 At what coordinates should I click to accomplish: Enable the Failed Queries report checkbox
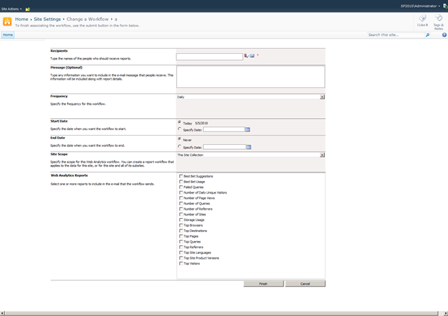click(181, 187)
